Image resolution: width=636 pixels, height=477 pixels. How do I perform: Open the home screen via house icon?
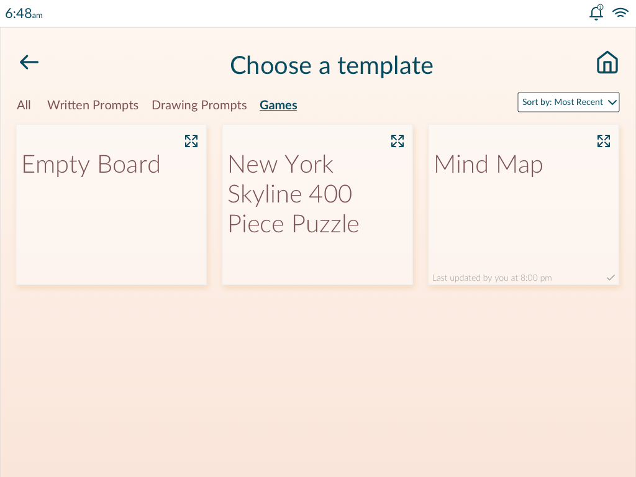pyautogui.click(x=607, y=63)
